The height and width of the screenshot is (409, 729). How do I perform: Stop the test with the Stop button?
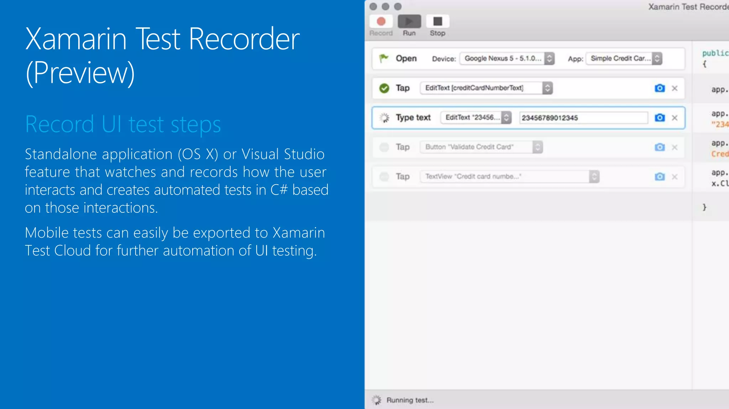(x=437, y=21)
